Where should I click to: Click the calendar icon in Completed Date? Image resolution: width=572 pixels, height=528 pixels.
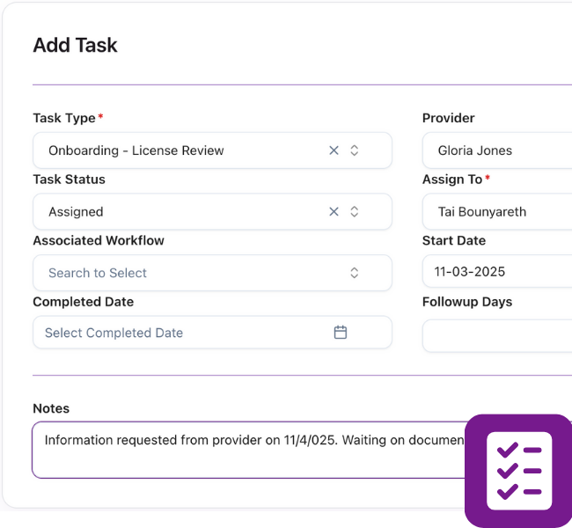tap(341, 333)
